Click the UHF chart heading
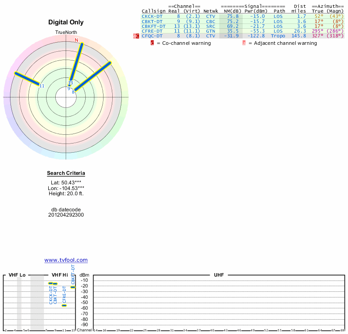 point(219,275)
